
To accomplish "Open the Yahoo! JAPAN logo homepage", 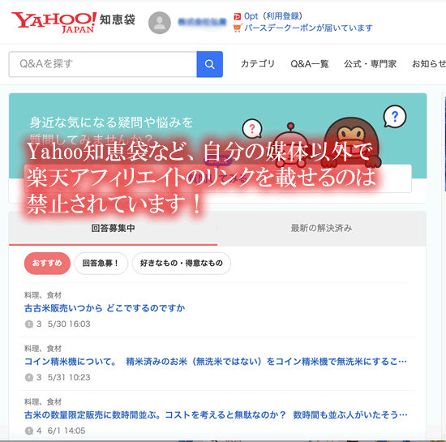I will 54,23.
